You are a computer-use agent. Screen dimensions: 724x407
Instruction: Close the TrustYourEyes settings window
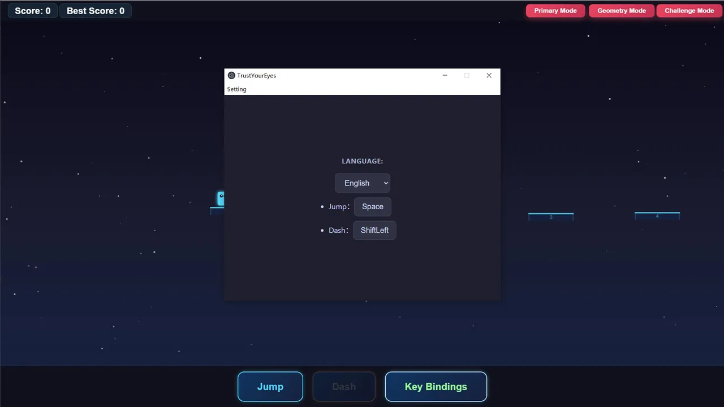click(489, 76)
